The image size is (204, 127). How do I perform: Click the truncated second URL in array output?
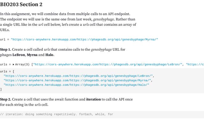click(x=195, y=64)
